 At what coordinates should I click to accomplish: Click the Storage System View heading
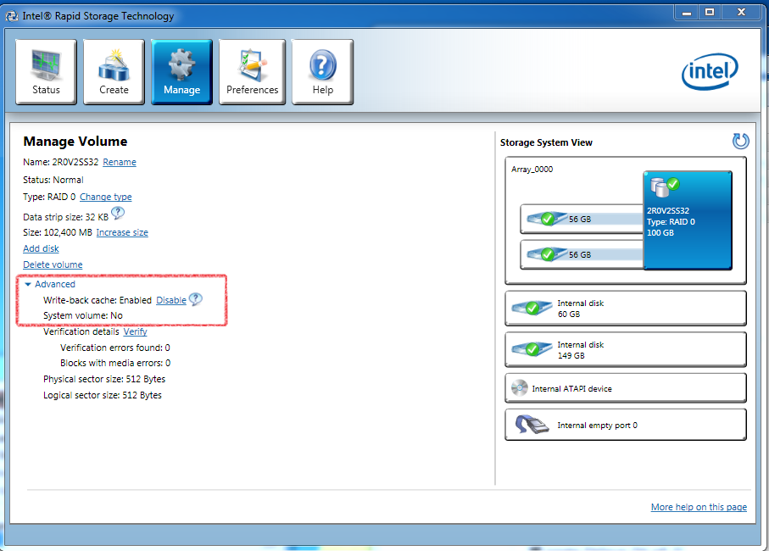(x=546, y=142)
